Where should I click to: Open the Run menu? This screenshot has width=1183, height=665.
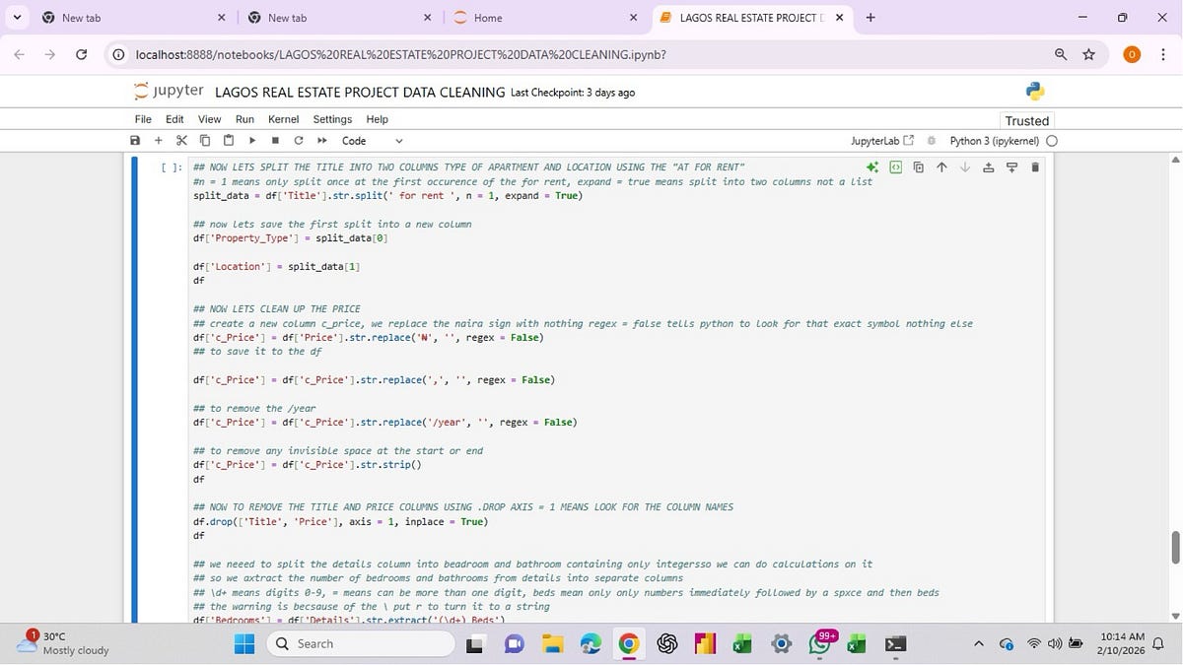244,119
